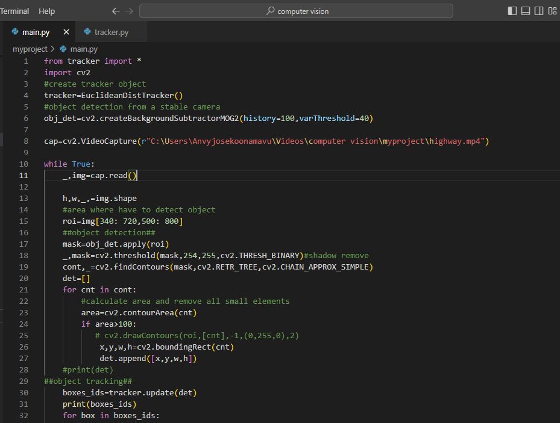Click the EuclideanDistTracker text on line 4
The image size is (560, 423).
tap(127, 95)
